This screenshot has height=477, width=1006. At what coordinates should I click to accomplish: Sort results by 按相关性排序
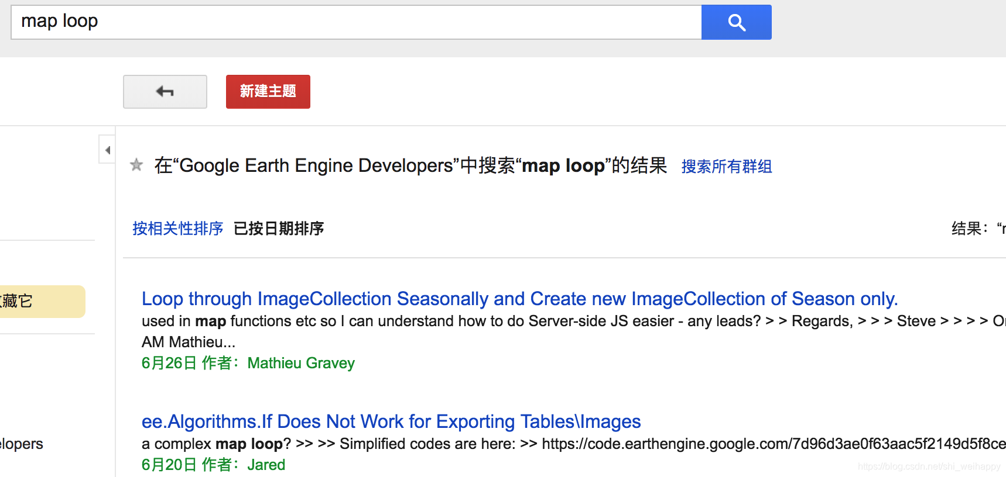point(177,229)
